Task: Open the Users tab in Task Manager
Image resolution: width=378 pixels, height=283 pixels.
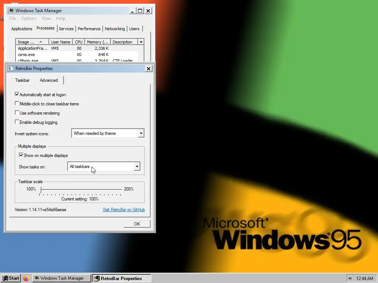Action: coord(134,29)
